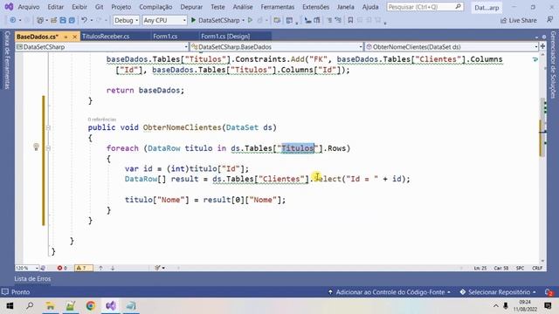This screenshot has width=559, height=314.
Task: Open the Extensões menu
Action: pyautogui.click(x=315, y=7)
